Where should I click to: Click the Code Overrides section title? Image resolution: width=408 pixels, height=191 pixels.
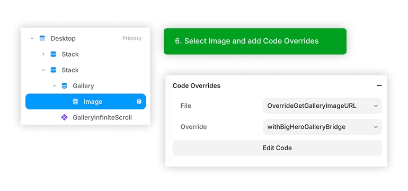(x=197, y=85)
